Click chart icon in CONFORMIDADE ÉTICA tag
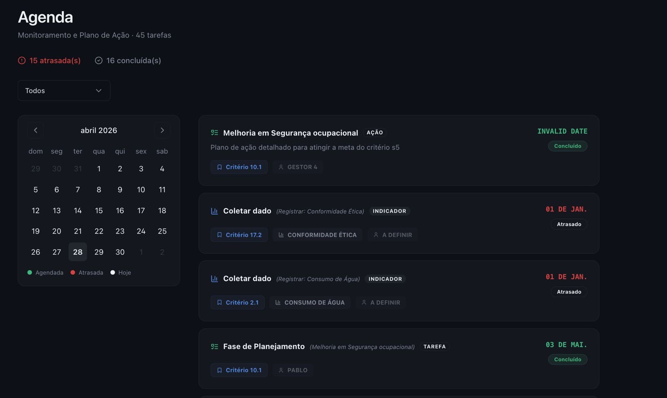The width and height of the screenshot is (667, 398). pyautogui.click(x=281, y=235)
